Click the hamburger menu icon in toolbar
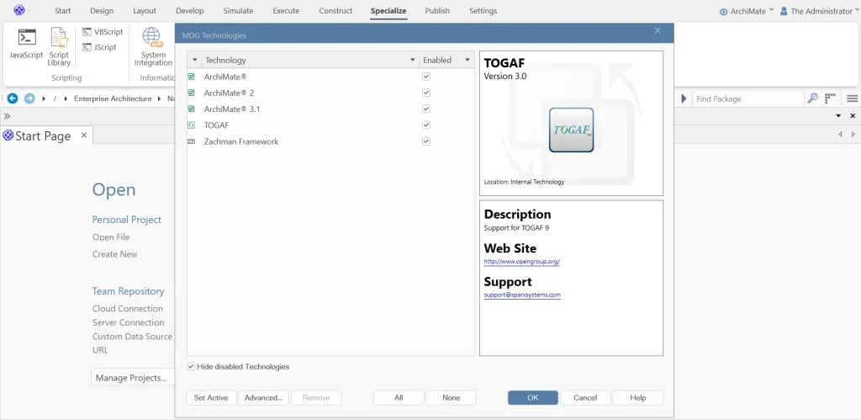The width and height of the screenshot is (861, 420). coord(852,98)
